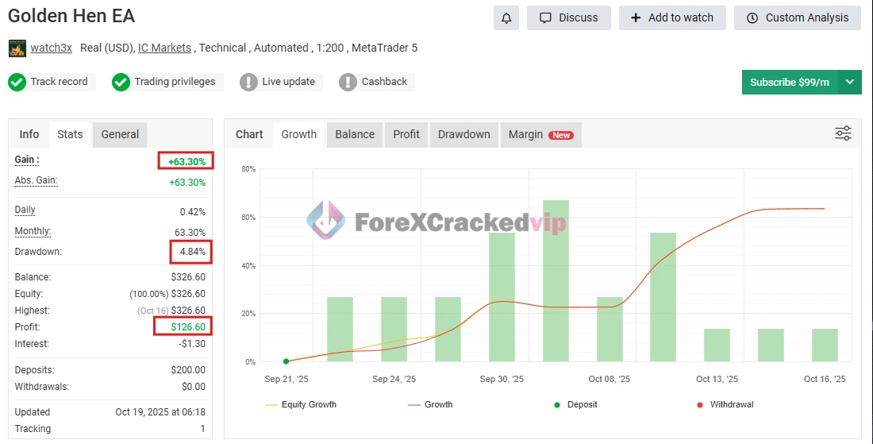Open Custom Analysis panel
Viewport: 873px width, 444px height.
(797, 18)
